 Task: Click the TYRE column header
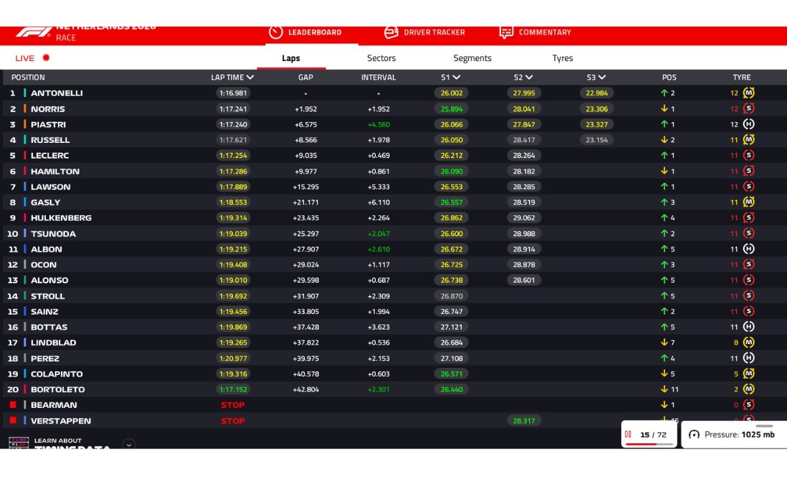pyautogui.click(x=742, y=77)
